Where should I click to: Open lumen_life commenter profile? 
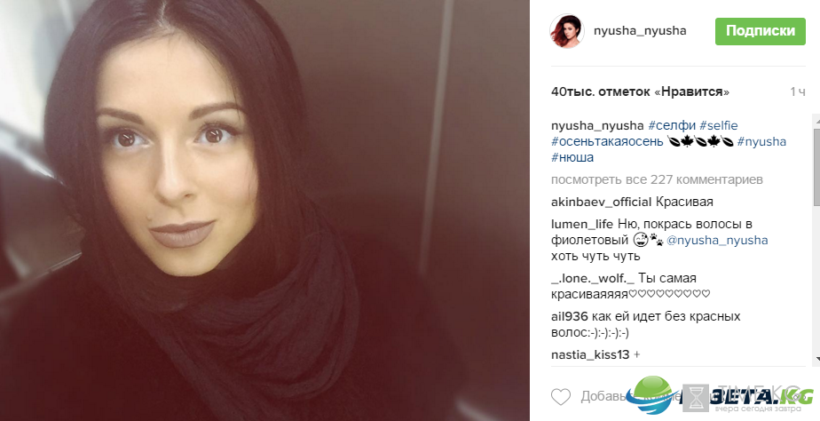[x=582, y=224]
